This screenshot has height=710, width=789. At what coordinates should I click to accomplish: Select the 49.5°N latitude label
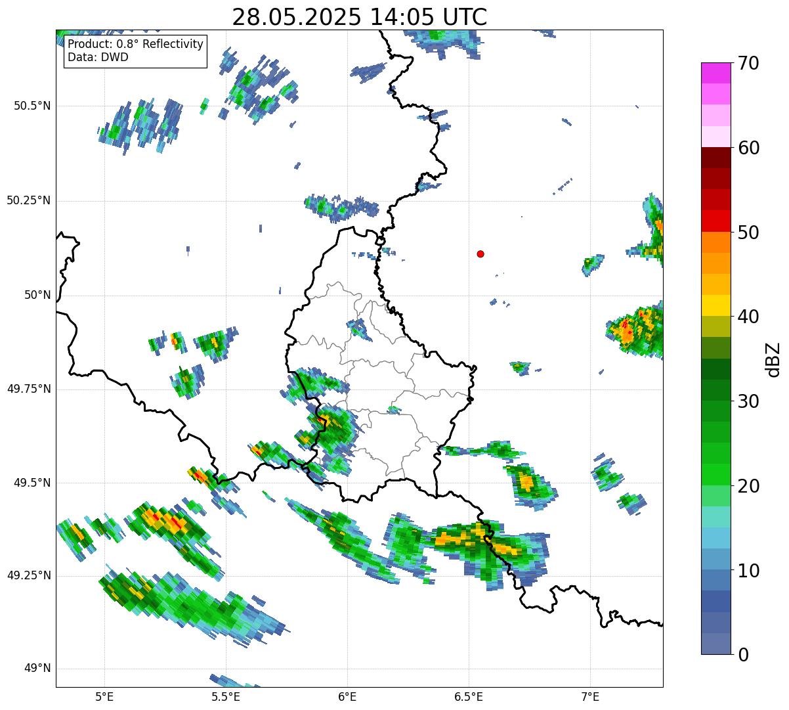coord(32,483)
